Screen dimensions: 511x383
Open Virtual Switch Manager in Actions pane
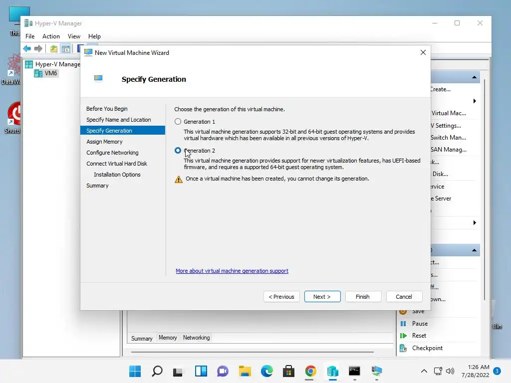tap(448, 138)
